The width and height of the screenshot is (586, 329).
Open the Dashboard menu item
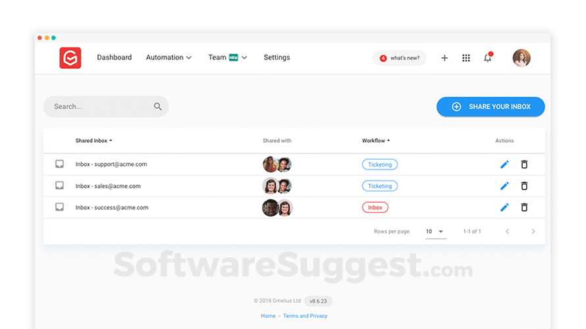pyautogui.click(x=115, y=57)
